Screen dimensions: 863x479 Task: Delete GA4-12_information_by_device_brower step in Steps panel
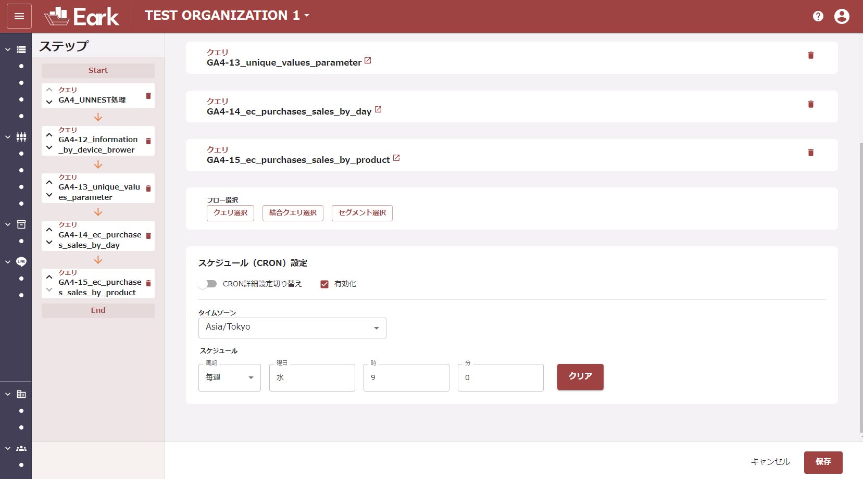point(148,141)
